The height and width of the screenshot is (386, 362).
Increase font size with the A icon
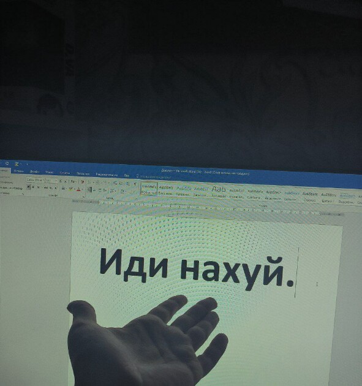click(61, 181)
